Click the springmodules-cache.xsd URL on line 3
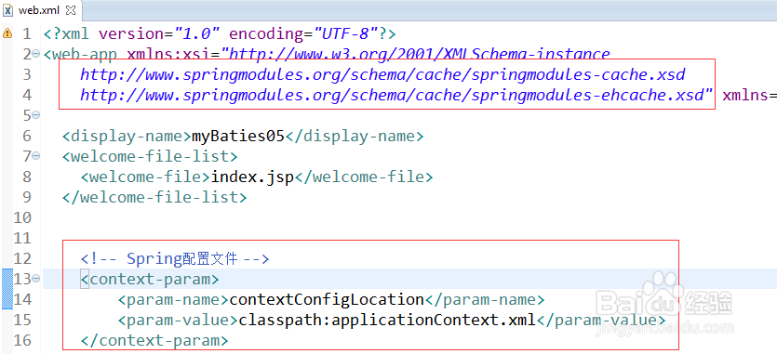 (382, 74)
